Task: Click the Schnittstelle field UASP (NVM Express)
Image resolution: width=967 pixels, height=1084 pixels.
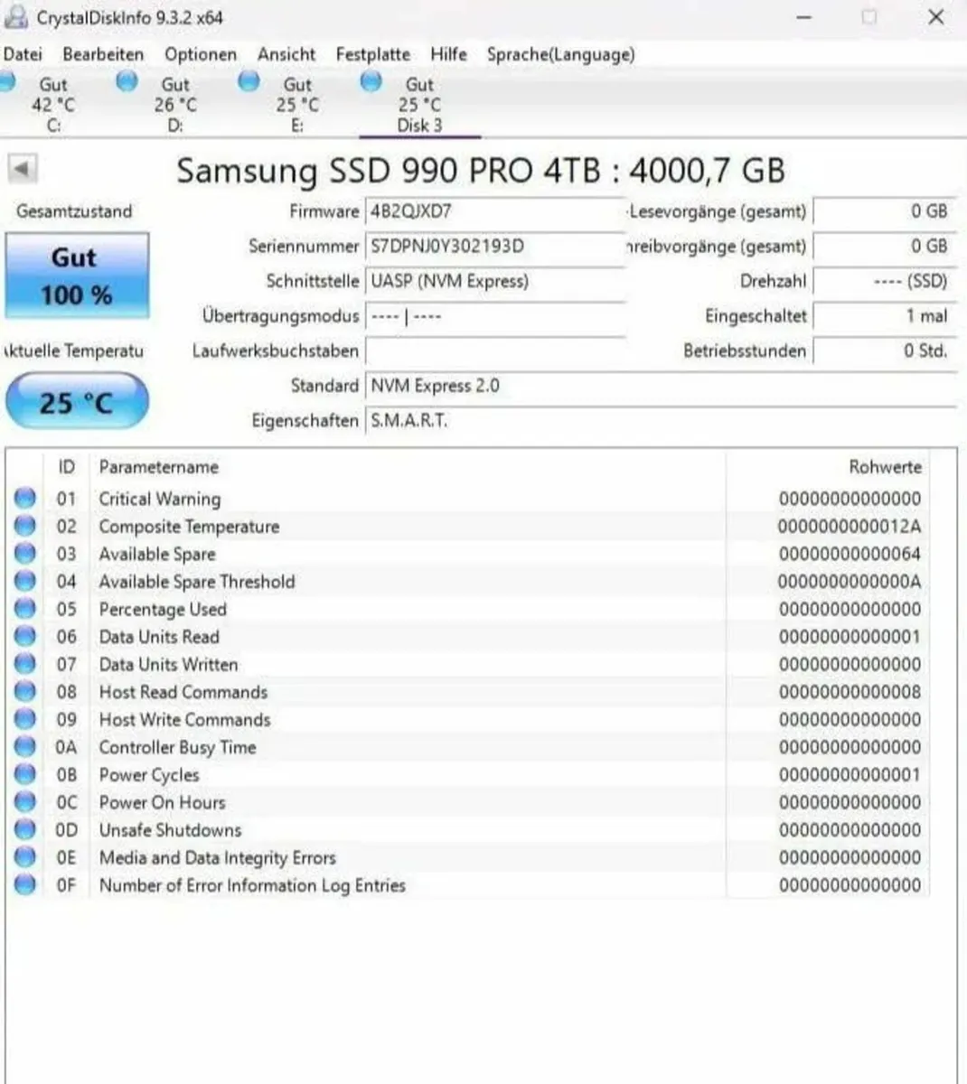Action: coord(494,281)
